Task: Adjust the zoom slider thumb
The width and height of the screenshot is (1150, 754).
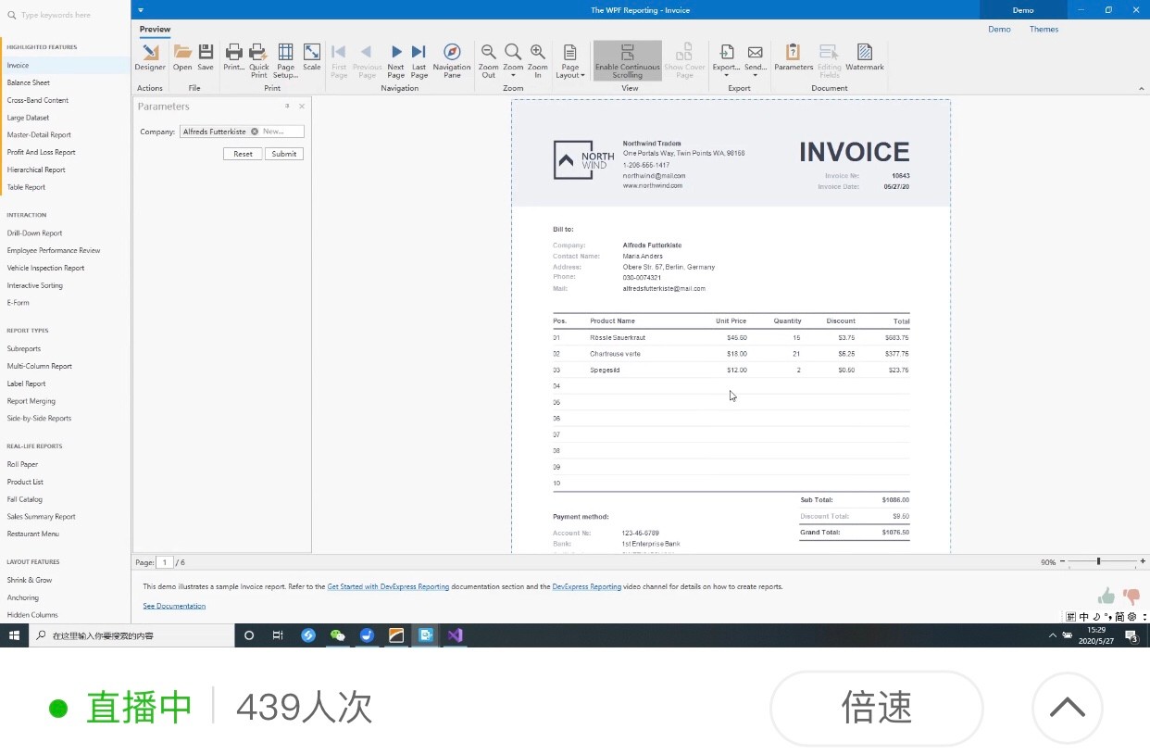Action: pyautogui.click(x=1098, y=561)
